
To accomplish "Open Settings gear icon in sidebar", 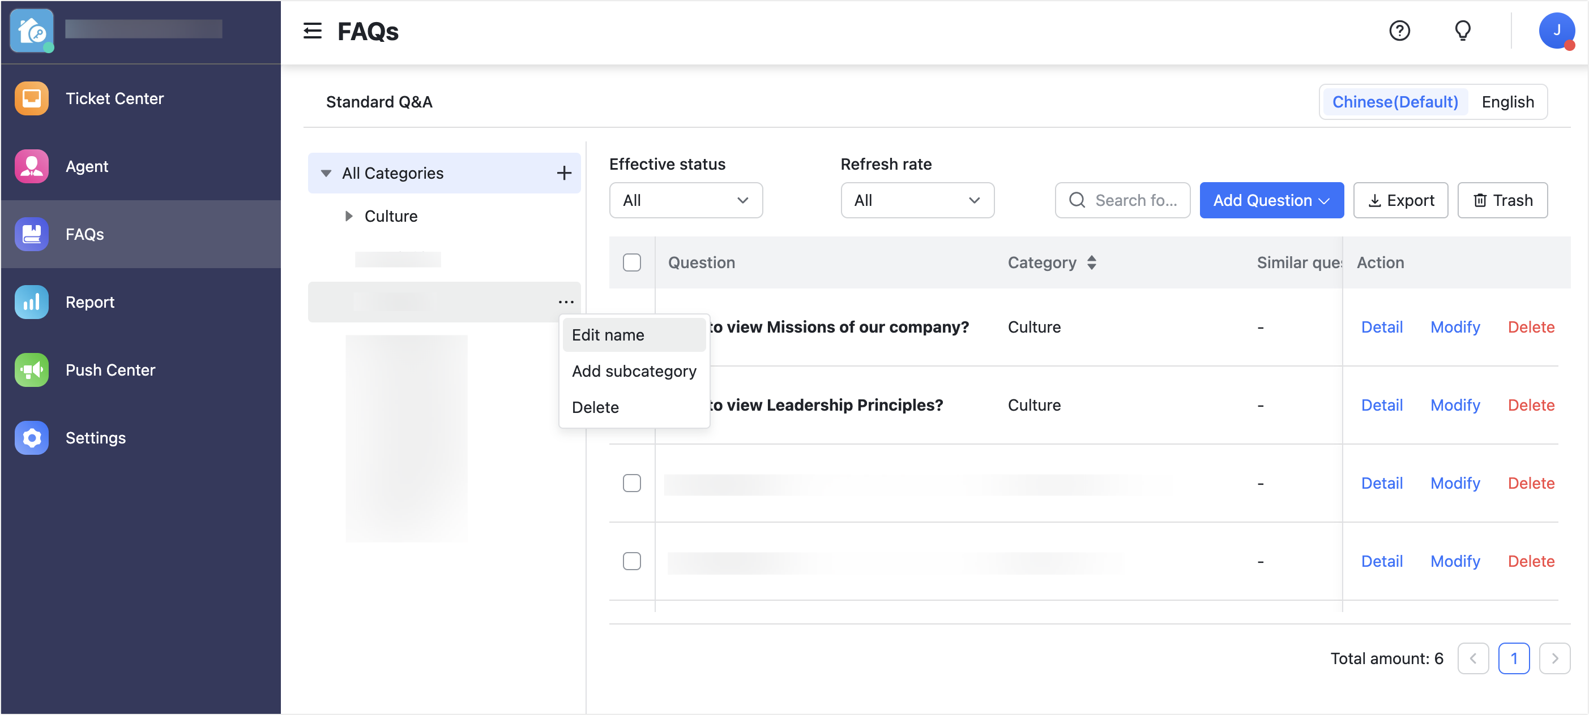I will pos(32,438).
